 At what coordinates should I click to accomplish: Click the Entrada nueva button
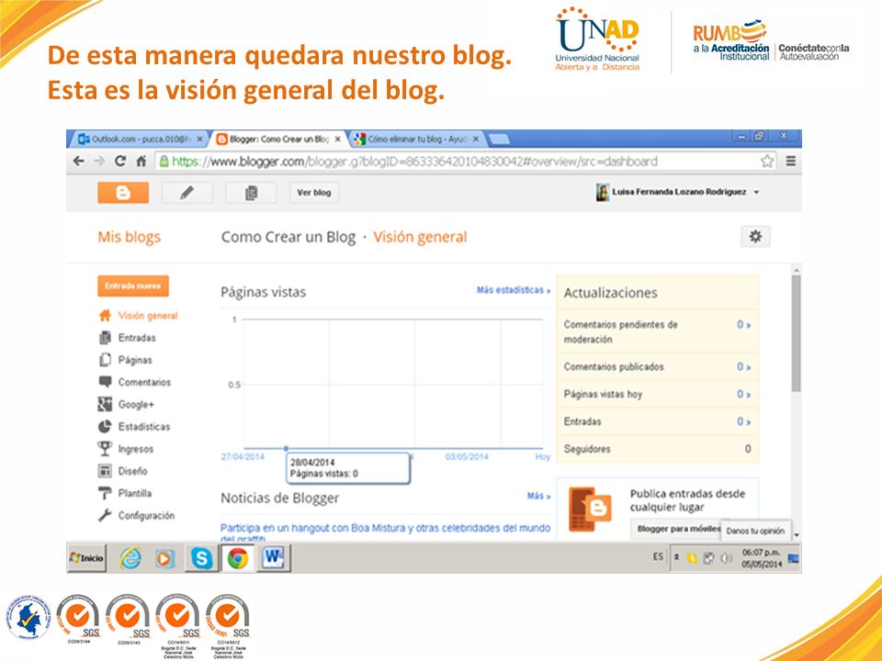tap(132, 286)
